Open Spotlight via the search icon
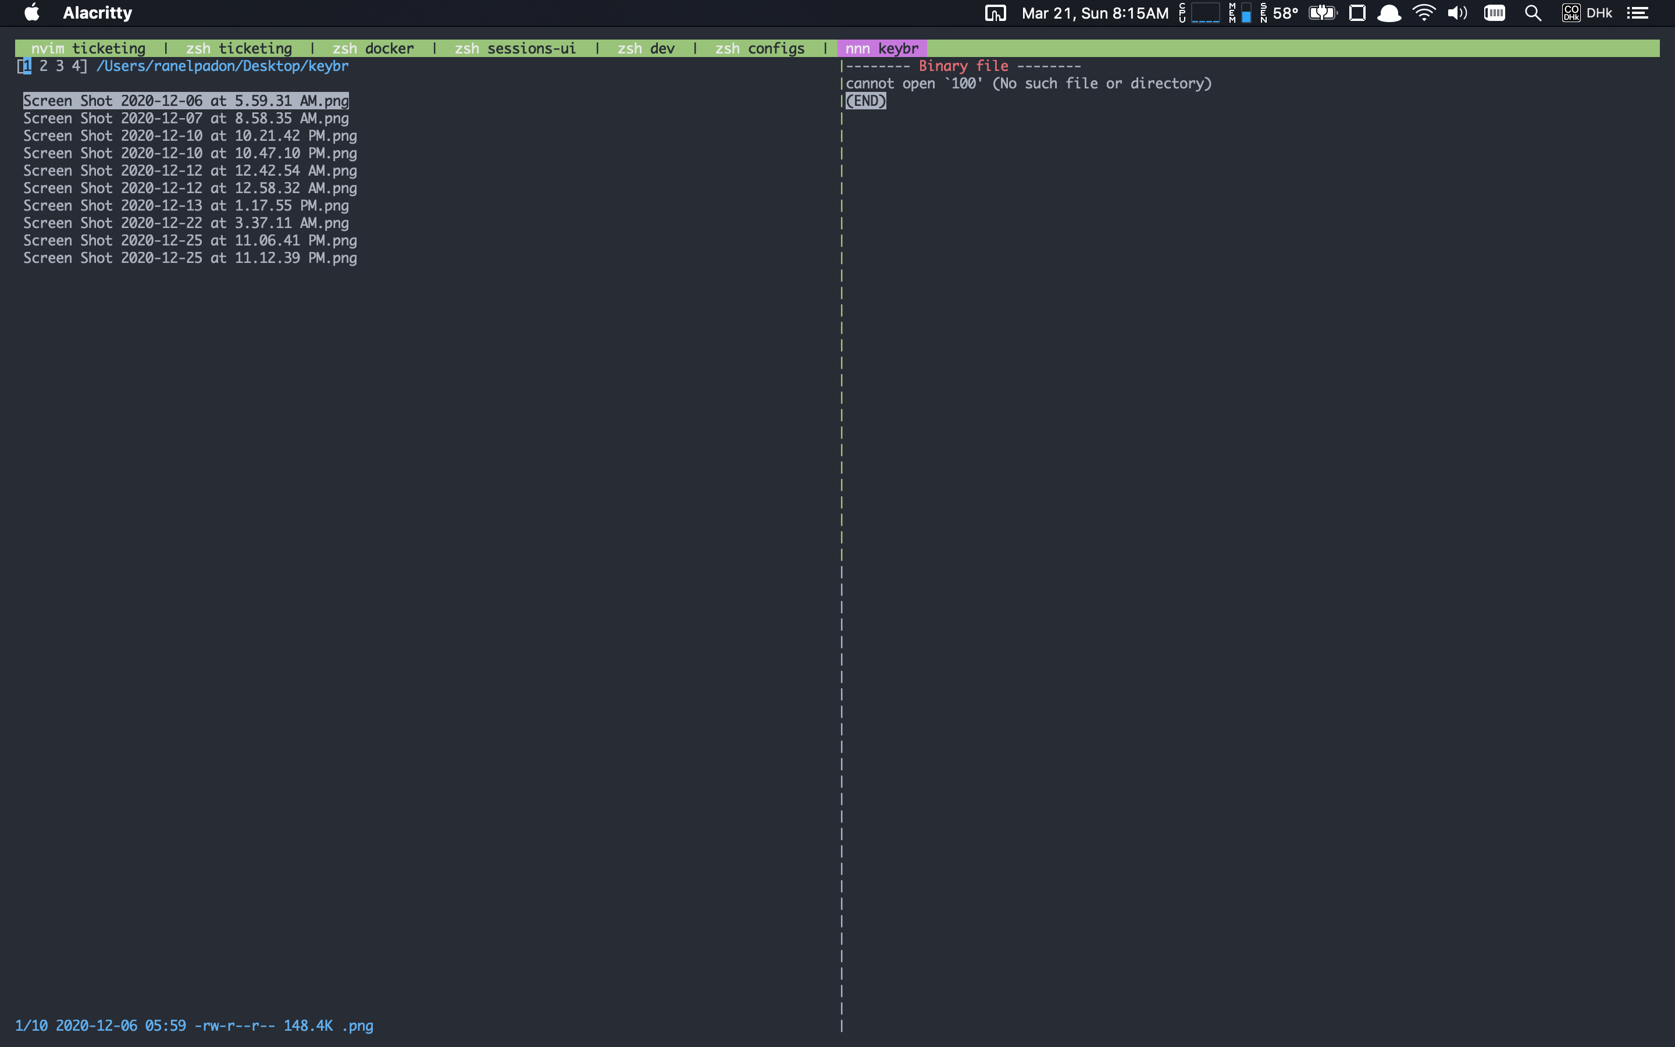Screen dimensions: 1675x1047 [x=1533, y=12]
